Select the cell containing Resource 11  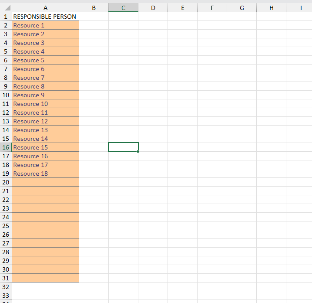(46, 112)
